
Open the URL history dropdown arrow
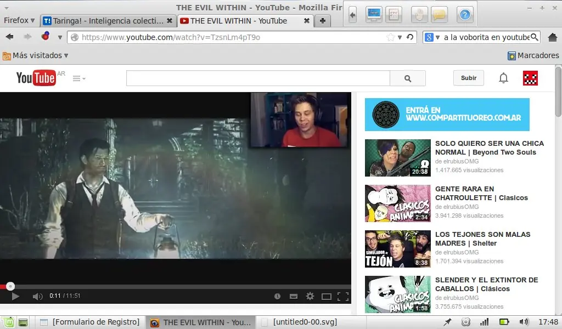pyautogui.click(x=400, y=37)
